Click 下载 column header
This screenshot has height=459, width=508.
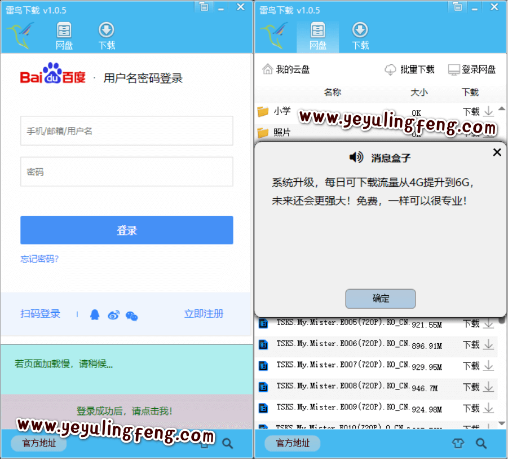click(x=470, y=92)
